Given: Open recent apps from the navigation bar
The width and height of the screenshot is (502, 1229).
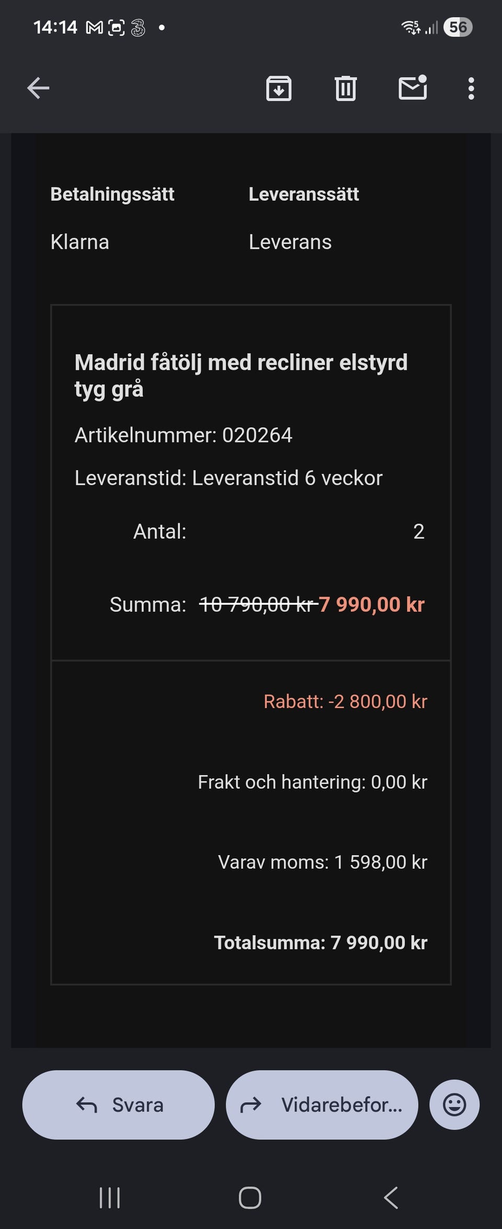Looking at the screenshot, I should 110,1197.
